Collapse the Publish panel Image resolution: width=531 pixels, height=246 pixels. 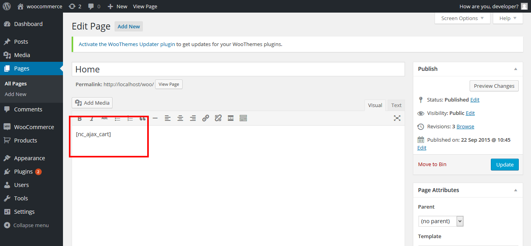(516, 69)
